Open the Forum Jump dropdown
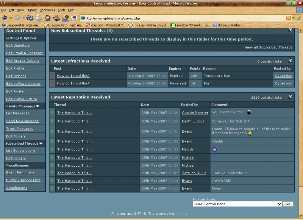 (x=237, y=204)
